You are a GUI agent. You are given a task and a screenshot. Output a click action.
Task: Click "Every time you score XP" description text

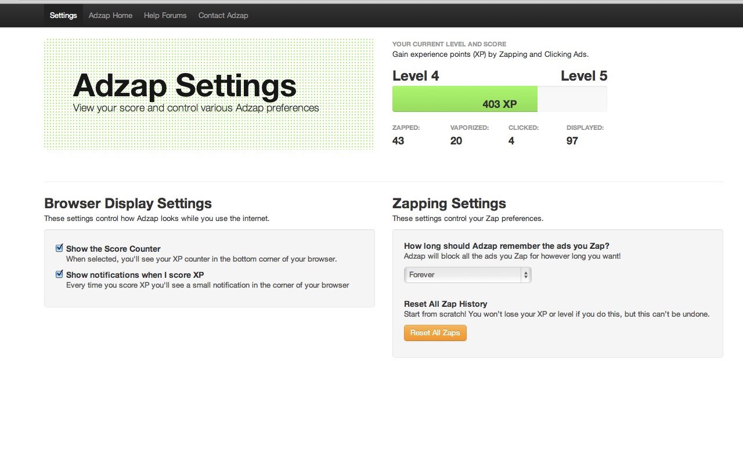208,285
